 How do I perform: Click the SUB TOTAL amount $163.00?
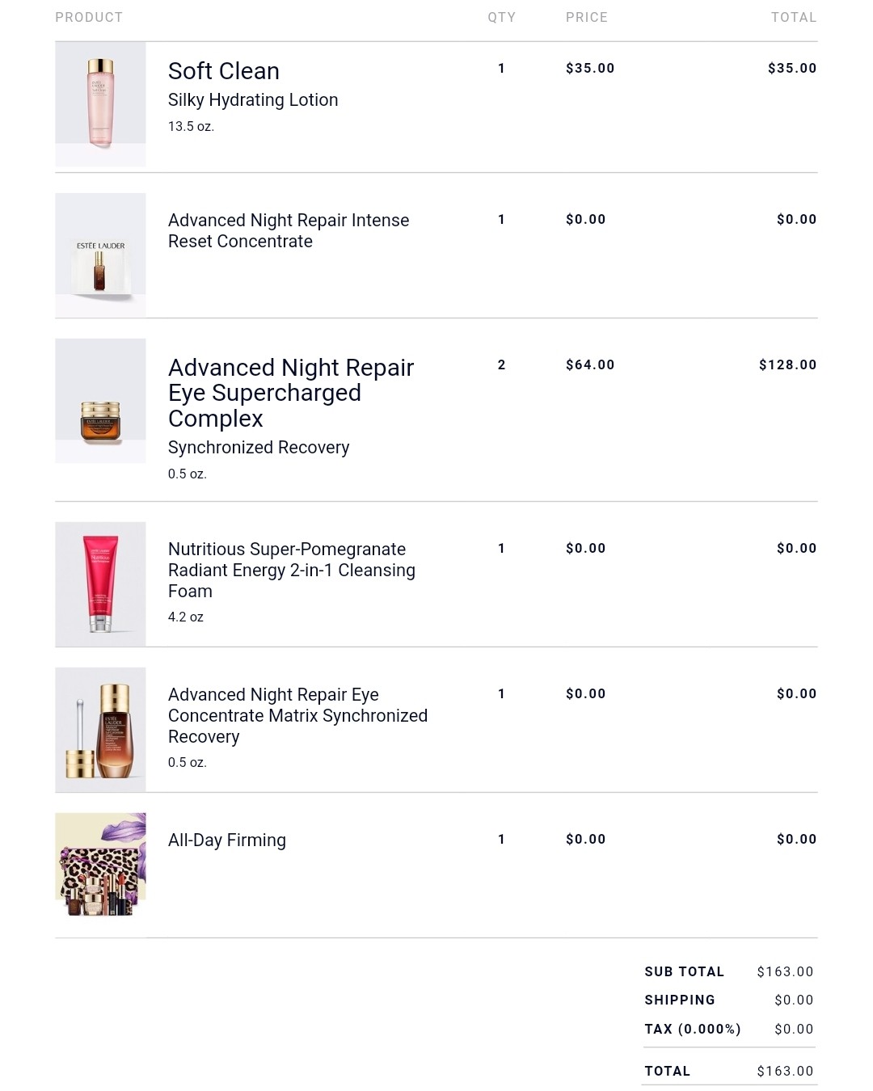[x=785, y=971]
